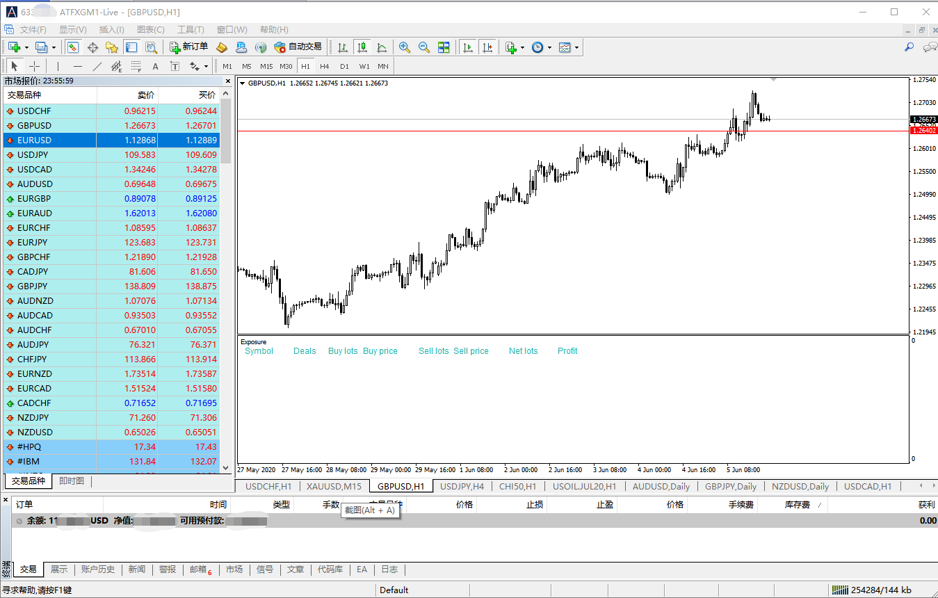This screenshot has width=938, height=598.
Task: Open the tile windows layout icon
Action: coord(444,47)
